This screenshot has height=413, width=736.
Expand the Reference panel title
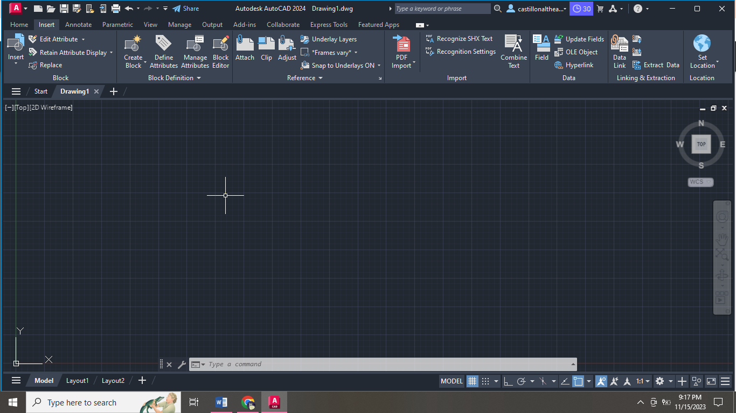[305, 78]
